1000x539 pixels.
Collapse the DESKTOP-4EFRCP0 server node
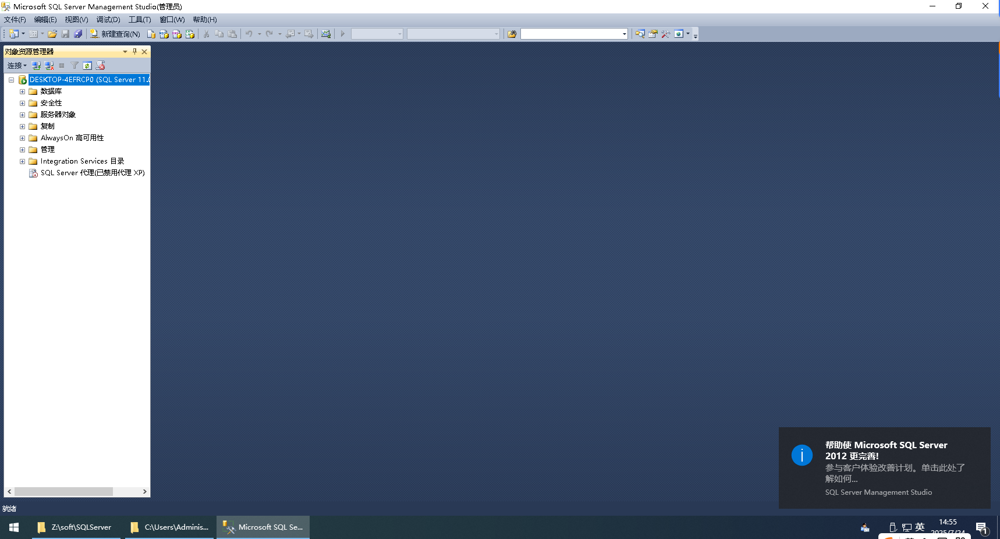point(11,80)
